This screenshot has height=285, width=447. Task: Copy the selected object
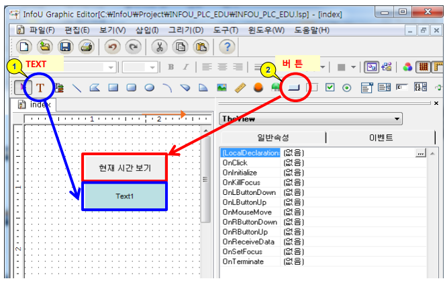(x=181, y=46)
